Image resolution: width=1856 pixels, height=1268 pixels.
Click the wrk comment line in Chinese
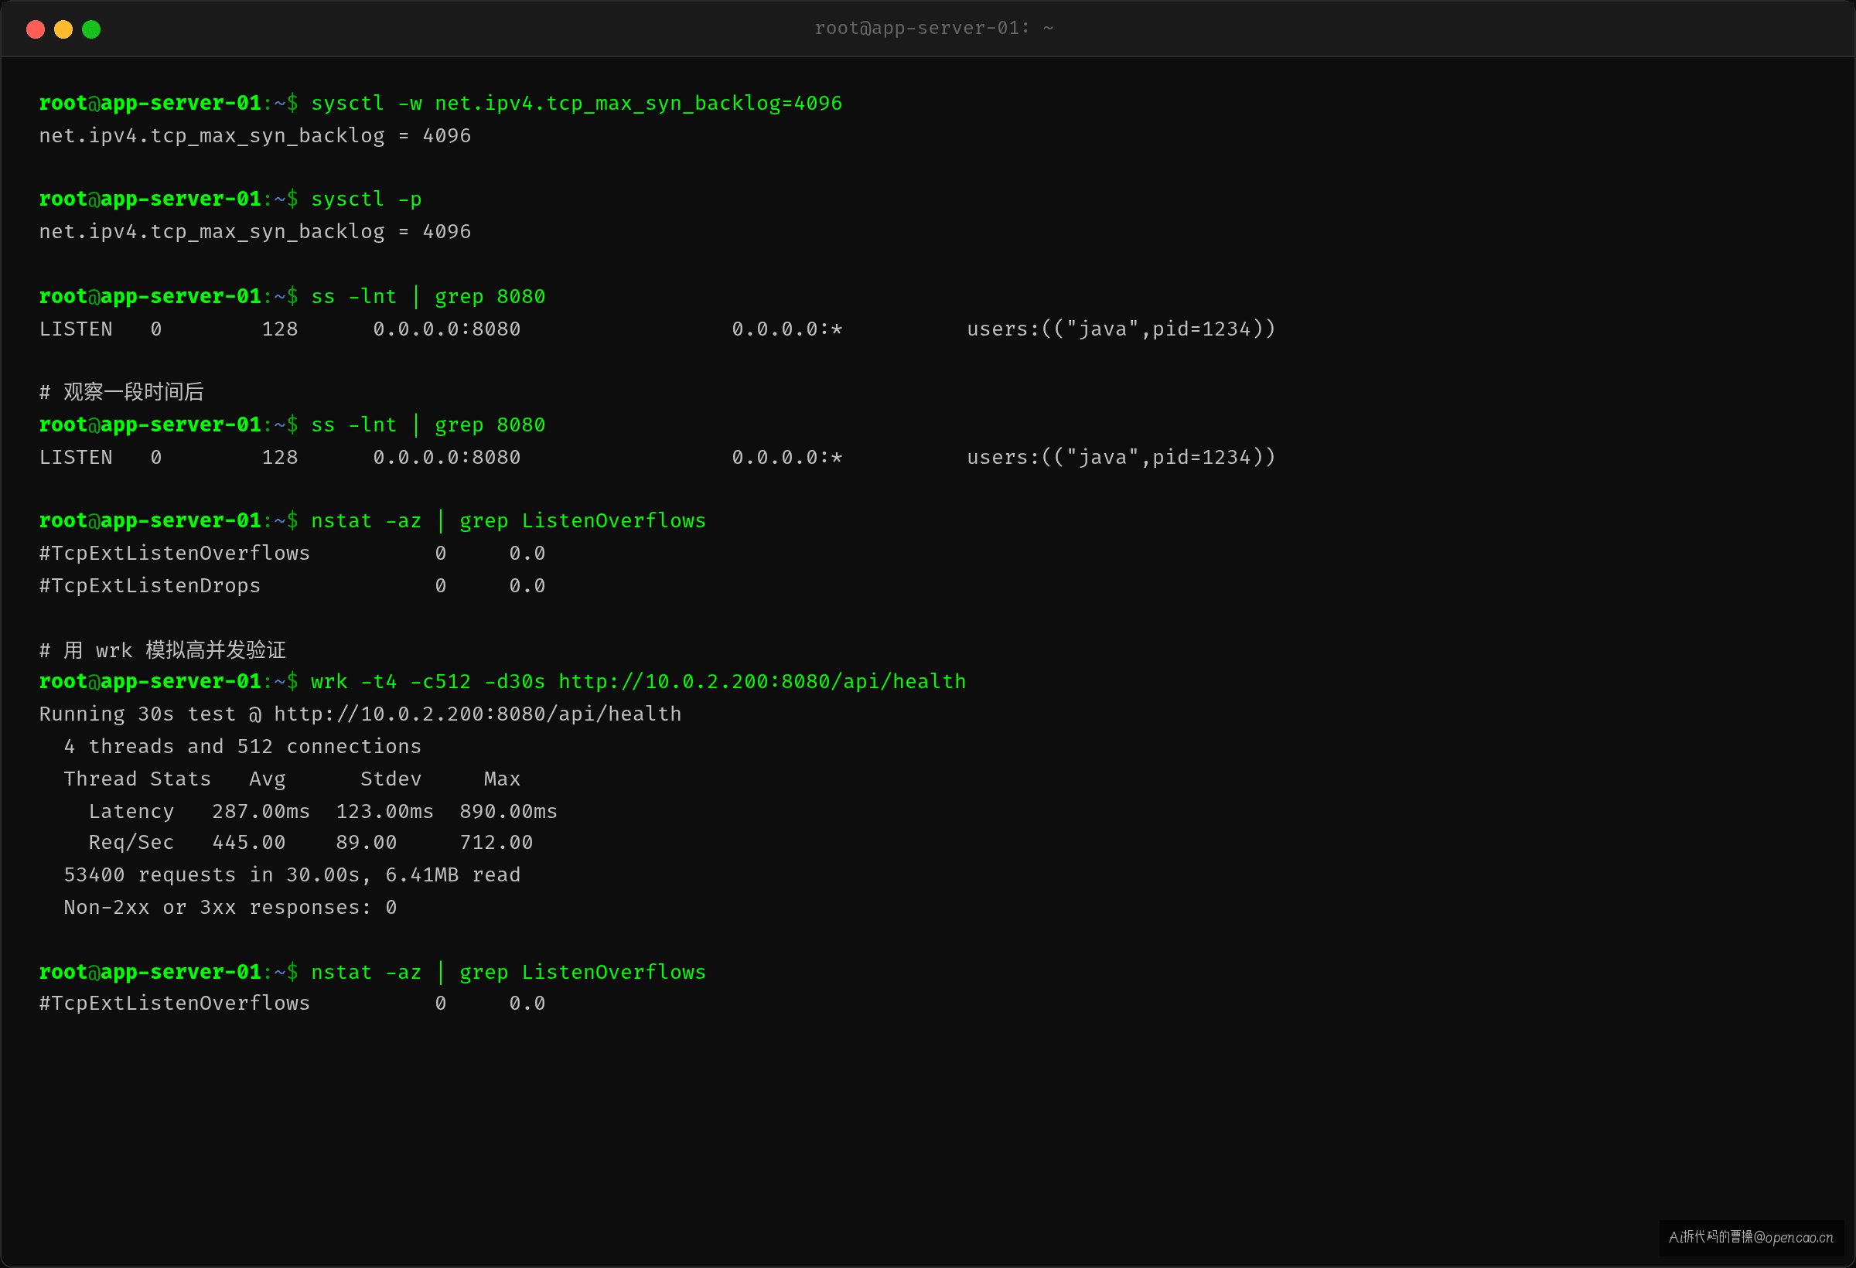click(162, 650)
